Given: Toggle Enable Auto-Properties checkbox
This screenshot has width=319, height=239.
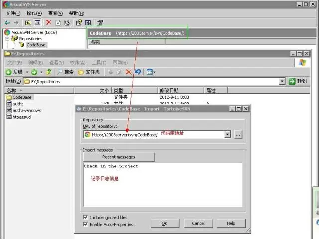Looking at the screenshot, I should coord(86,224).
